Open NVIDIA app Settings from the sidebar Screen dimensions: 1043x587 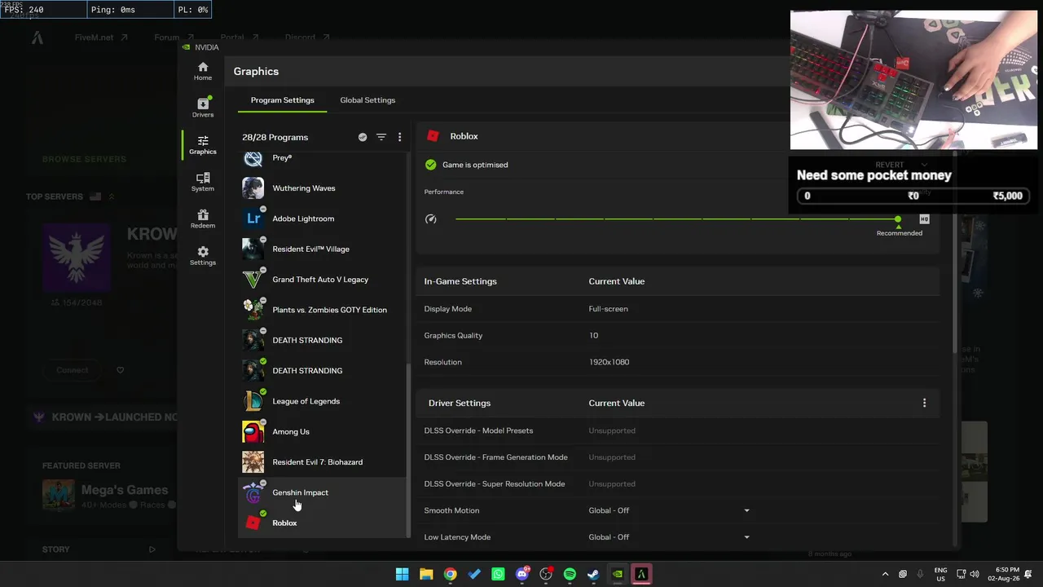pos(203,255)
